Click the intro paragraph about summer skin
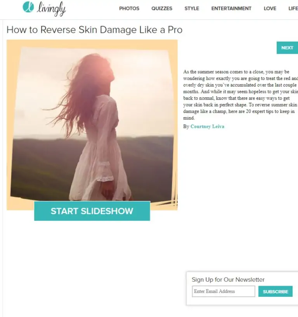Viewport: 298px width, 317px height. (x=241, y=95)
